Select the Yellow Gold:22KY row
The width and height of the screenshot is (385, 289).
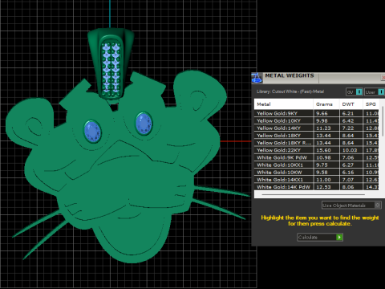(x=317, y=150)
